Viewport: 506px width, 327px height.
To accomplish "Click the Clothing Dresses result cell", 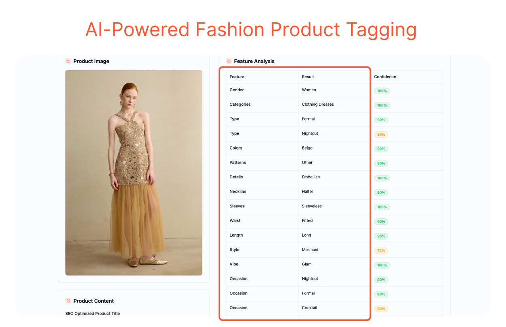I will pos(318,105).
